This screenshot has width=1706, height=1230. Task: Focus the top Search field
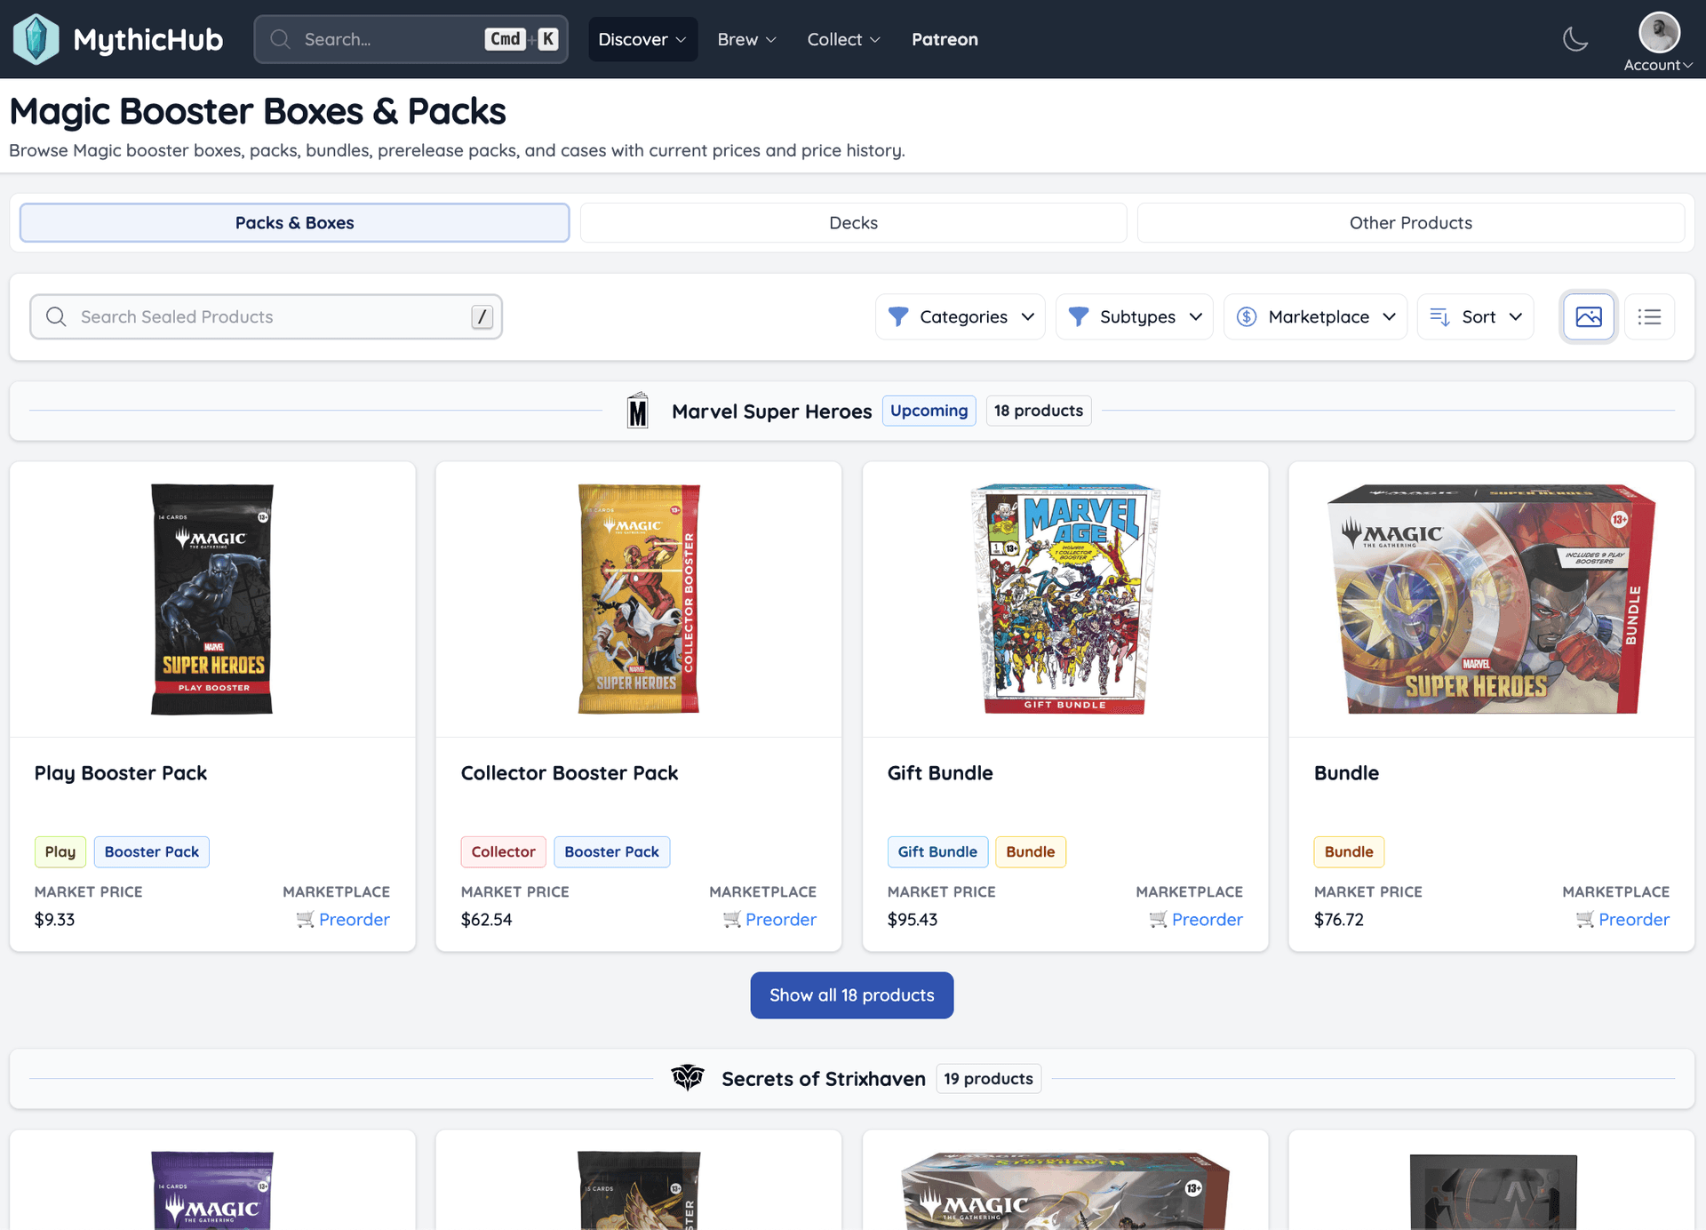[x=411, y=39]
